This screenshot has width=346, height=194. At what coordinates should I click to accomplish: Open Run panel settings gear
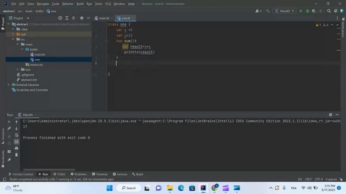click(x=330, y=115)
